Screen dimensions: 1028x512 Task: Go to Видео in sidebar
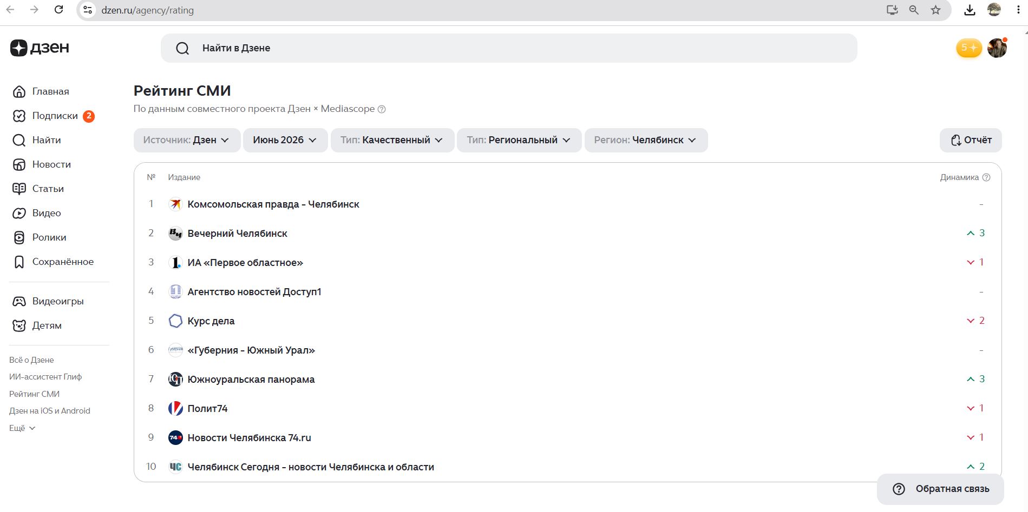[47, 213]
